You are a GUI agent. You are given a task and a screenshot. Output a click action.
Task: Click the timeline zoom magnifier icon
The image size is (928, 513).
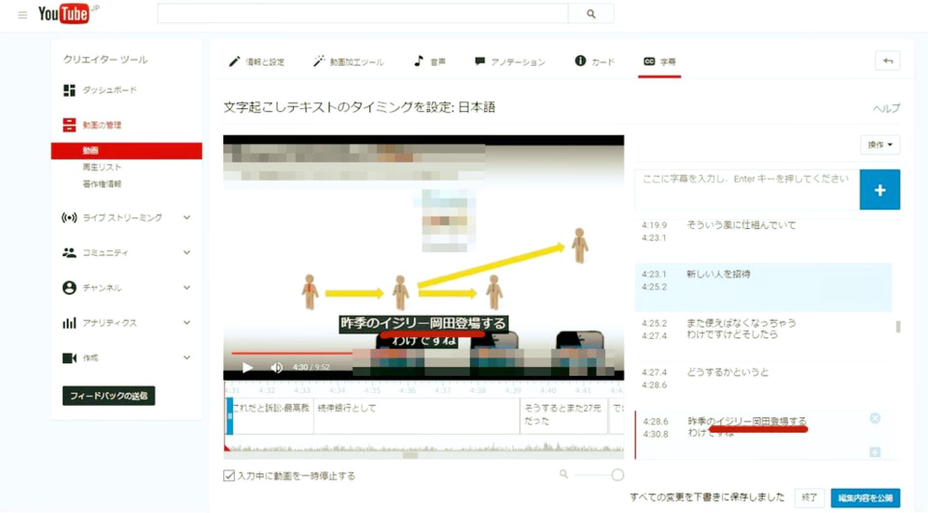pyautogui.click(x=564, y=474)
